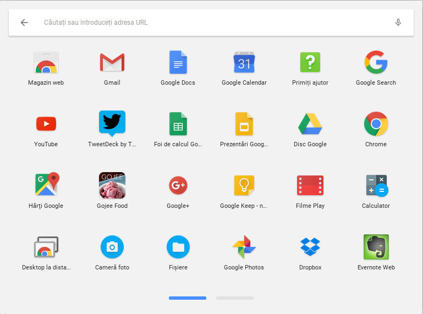Launch Google+ app
Viewport: 423px width, 314px height.
(x=178, y=185)
